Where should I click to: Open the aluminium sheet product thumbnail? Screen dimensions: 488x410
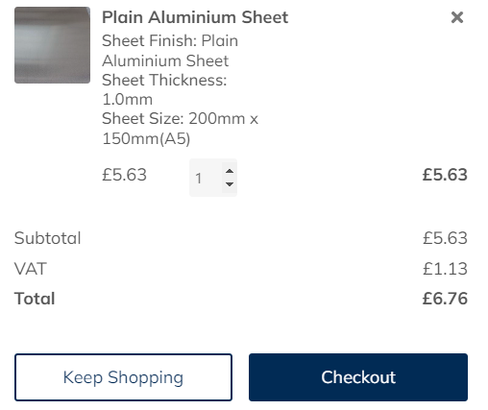tap(52, 45)
